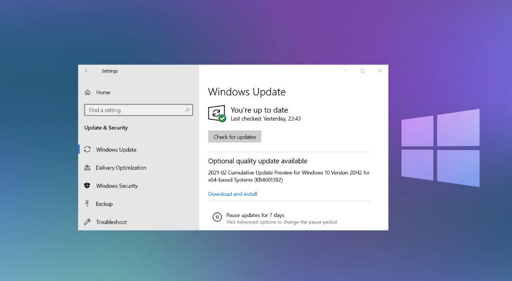
Task: Click the Windows Update page title
Action: point(247,92)
